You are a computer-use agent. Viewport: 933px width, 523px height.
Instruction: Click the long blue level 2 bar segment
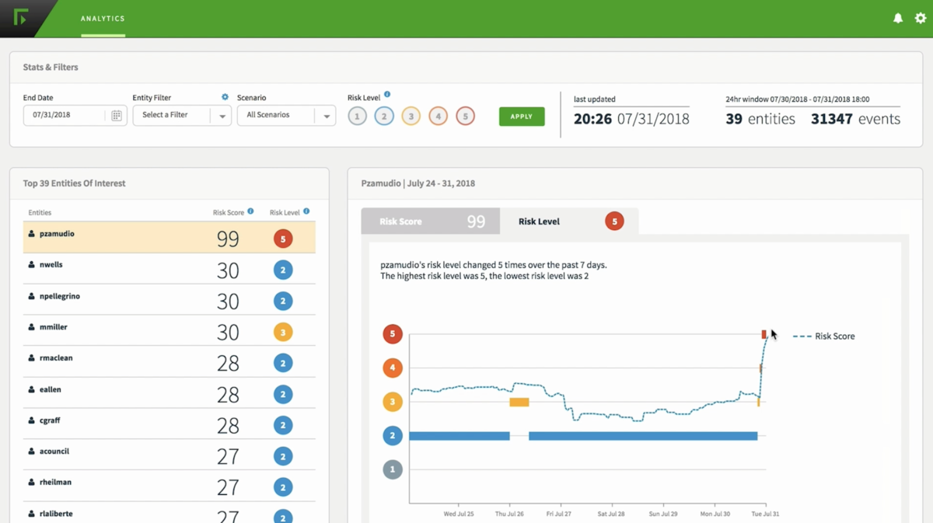click(x=643, y=436)
